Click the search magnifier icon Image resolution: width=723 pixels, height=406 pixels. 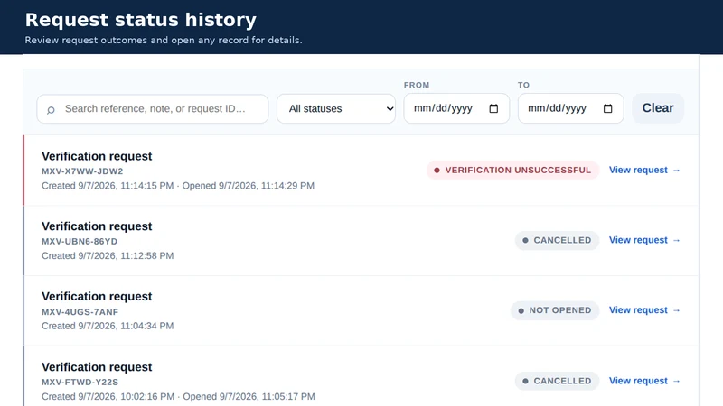(51, 110)
